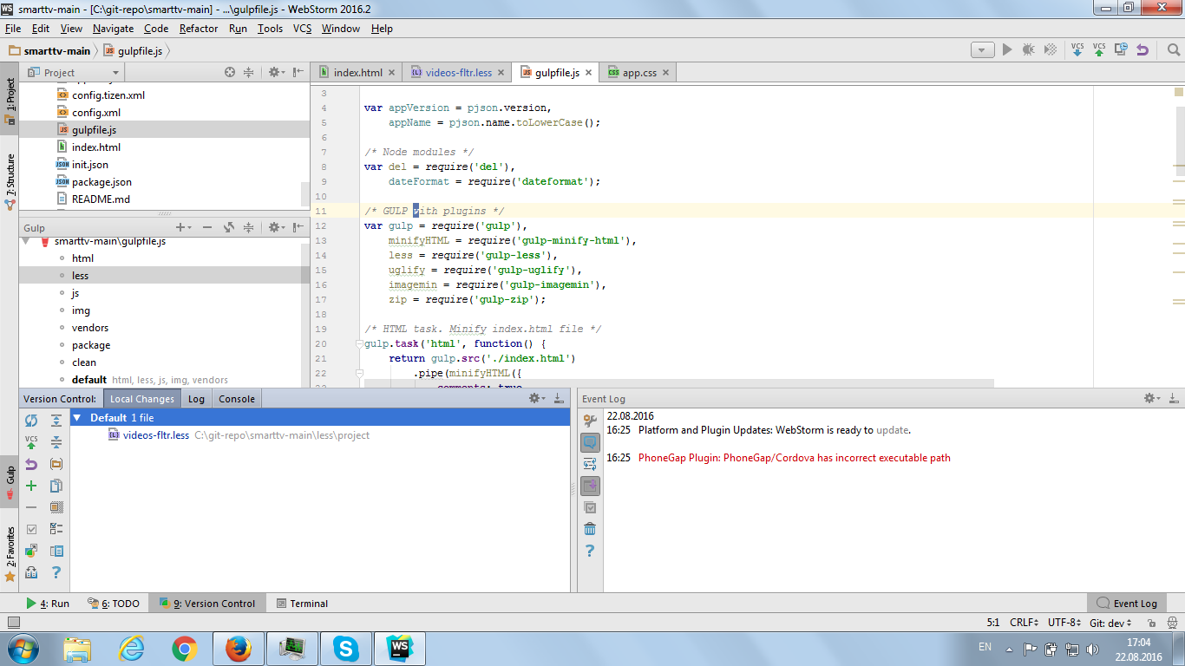The image size is (1185, 666).
Task: Open Terminal tool window button
Action: pos(302,604)
